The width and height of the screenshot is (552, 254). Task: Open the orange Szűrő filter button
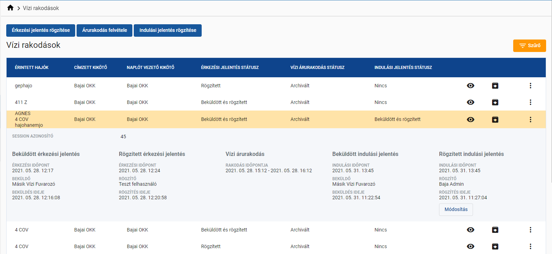(x=529, y=46)
